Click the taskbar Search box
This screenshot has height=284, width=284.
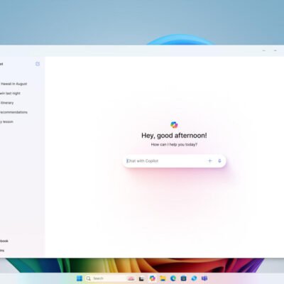click(106, 278)
